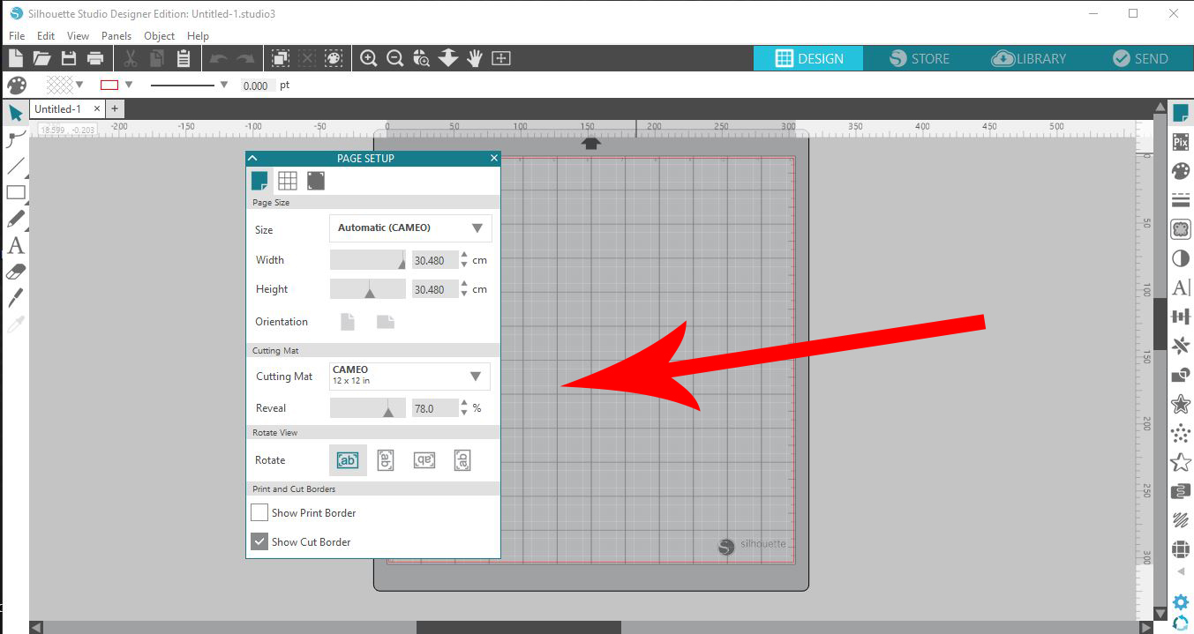Select the Pan hand tool
The image size is (1194, 634).
(x=475, y=58)
